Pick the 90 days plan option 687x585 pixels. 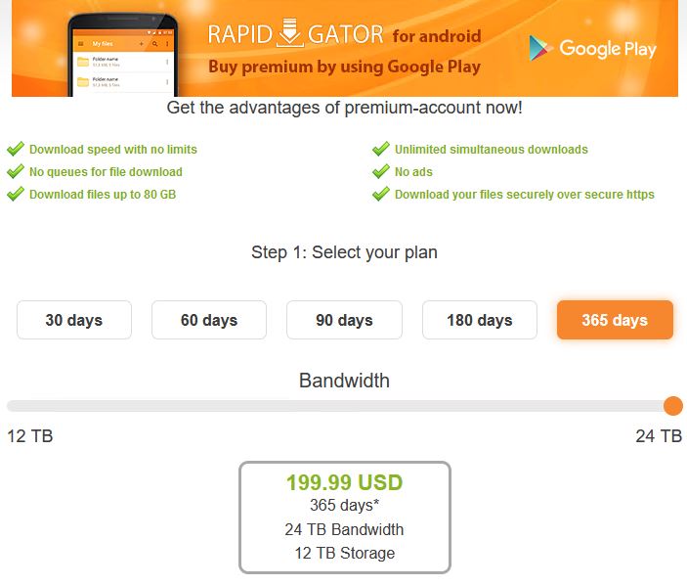tap(344, 320)
